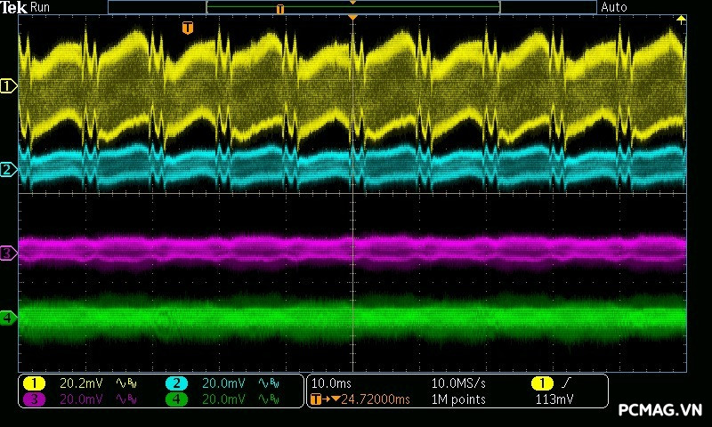
Task: Toggle the green channel 4 badge
Action: [176, 399]
